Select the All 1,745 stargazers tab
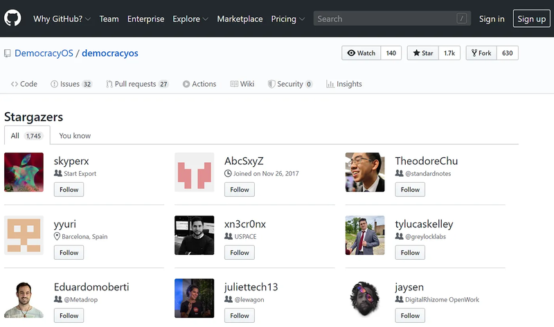This screenshot has height=327, width=554. (27, 136)
